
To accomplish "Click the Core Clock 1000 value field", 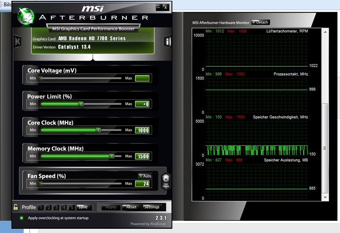I will [x=142, y=130].
